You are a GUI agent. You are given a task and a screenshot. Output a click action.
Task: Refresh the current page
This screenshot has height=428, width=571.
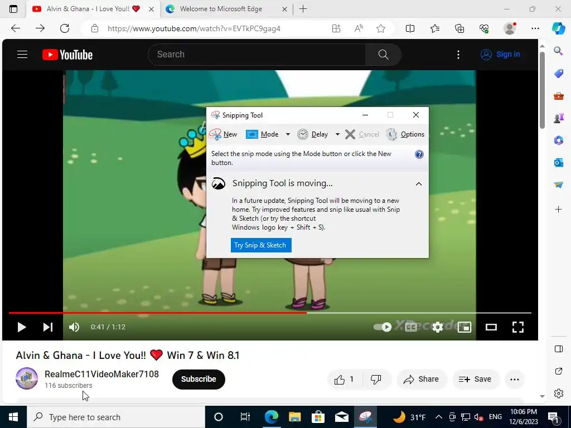[x=65, y=28]
